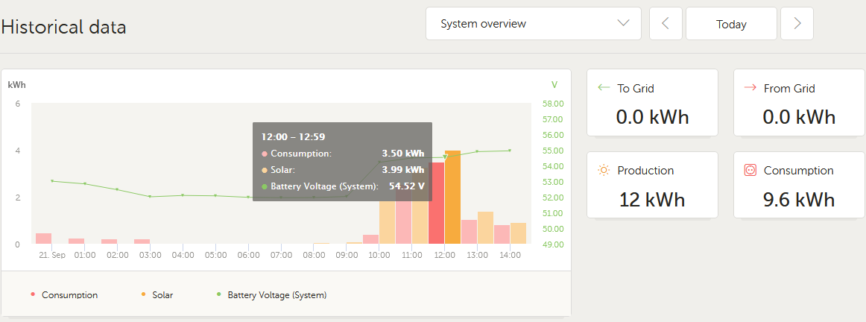866x322 pixels.
Task: Click the Production sun icon
Action: pos(604,170)
